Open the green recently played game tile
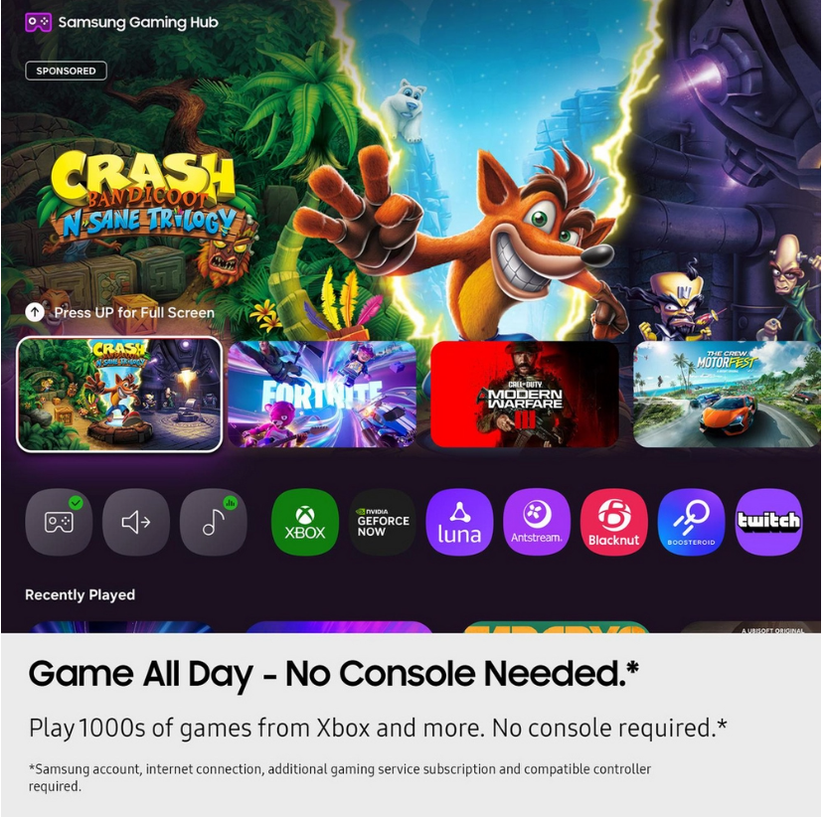 pyautogui.click(x=556, y=627)
